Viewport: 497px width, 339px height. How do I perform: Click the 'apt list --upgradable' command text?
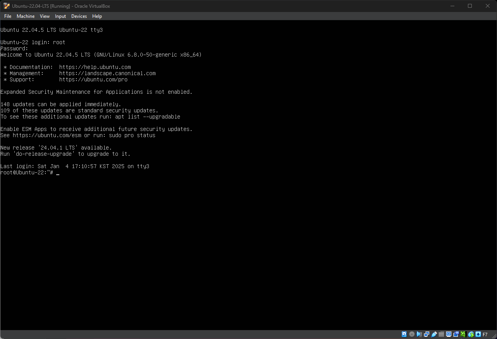point(148,117)
